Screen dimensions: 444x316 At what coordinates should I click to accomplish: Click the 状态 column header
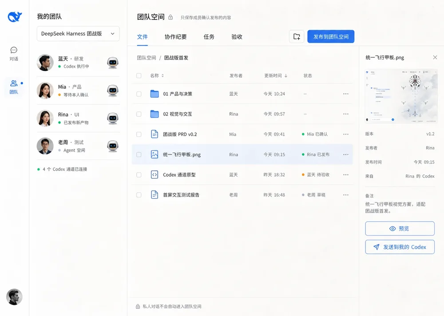coord(308,75)
